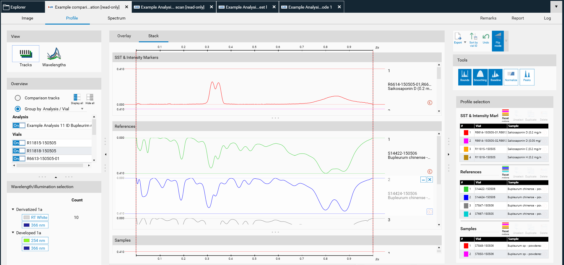Select the 254 nm wavelength button
The image size is (564, 265).
(x=35, y=240)
